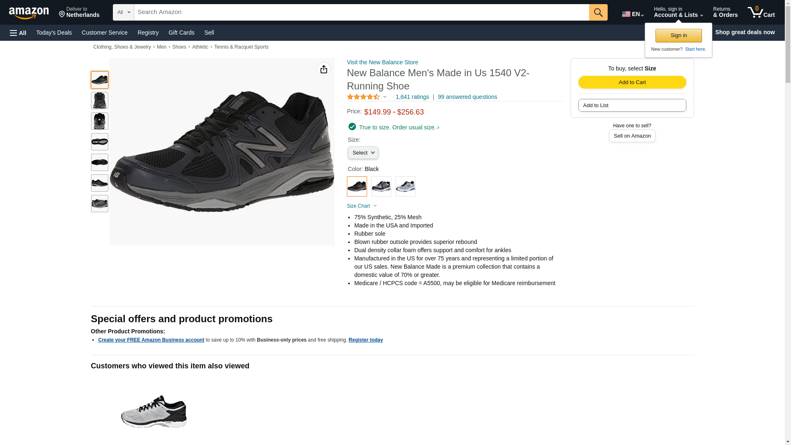Expand the Size Chart section
The width and height of the screenshot is (791, 445).
pos(362,206)
